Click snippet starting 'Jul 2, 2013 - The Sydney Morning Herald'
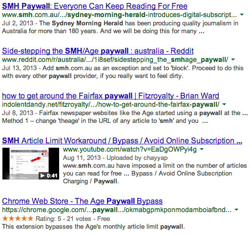252x236 pixels. coord(120,27)
